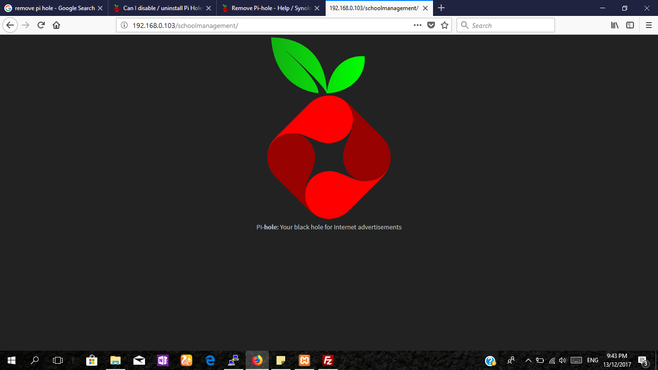Check battery status in the tray
This screenshot has width=658, height=370.
coord(540,360)
